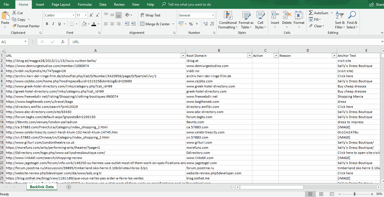
Task: Decrease indent of cell content
Action: pos(127,24)
